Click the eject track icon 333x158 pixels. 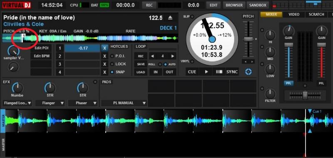click(x=170, y=18)
